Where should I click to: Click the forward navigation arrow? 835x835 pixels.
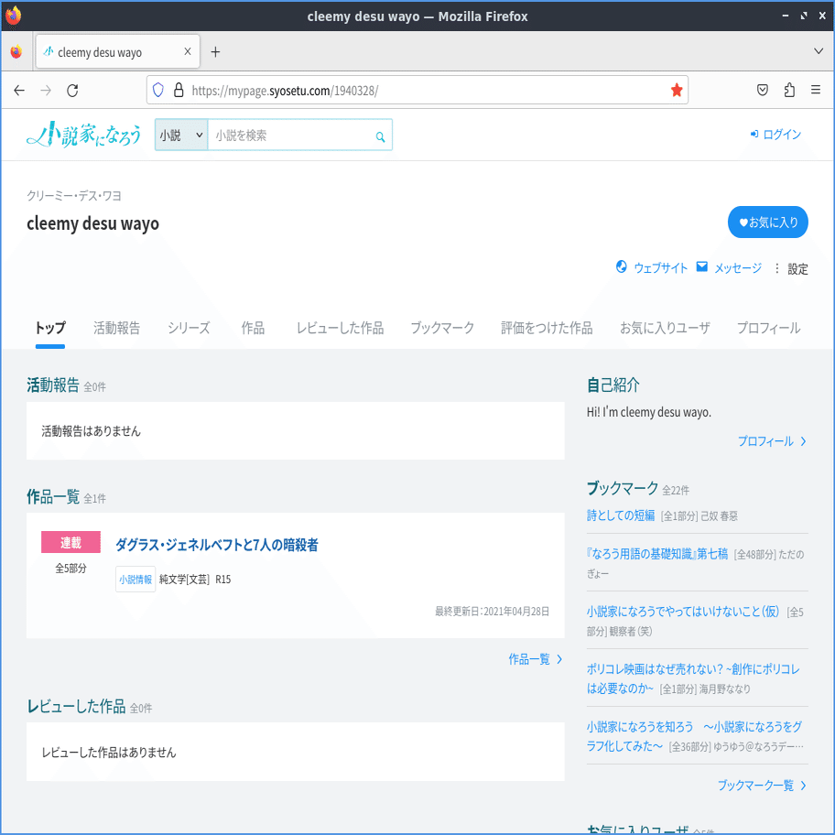pos(46,91)
